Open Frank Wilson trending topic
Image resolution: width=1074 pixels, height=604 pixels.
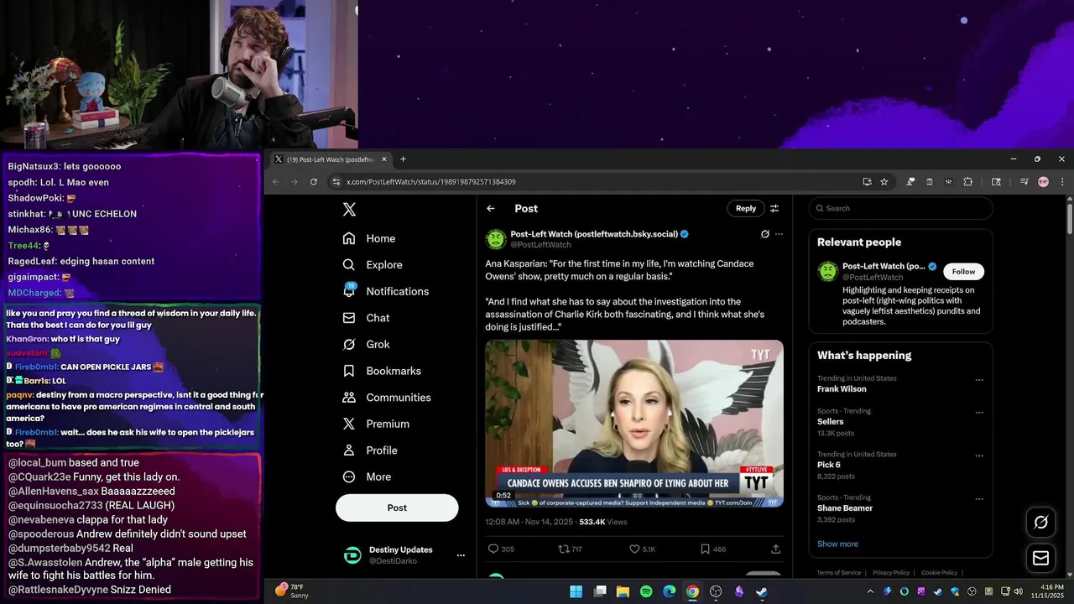pyautogui.click(x=842, y=389)
